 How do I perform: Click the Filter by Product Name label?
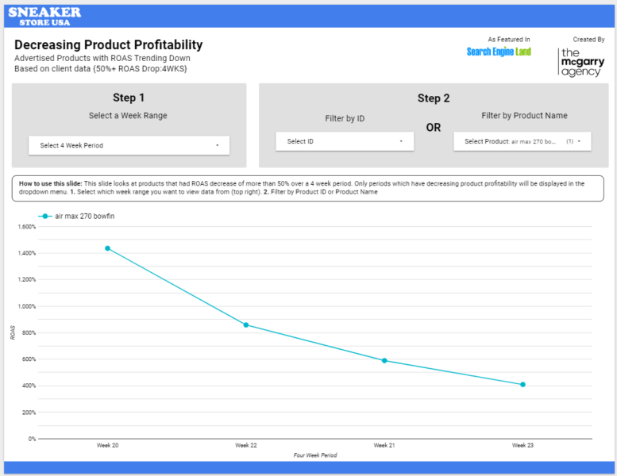pos(524,116)
